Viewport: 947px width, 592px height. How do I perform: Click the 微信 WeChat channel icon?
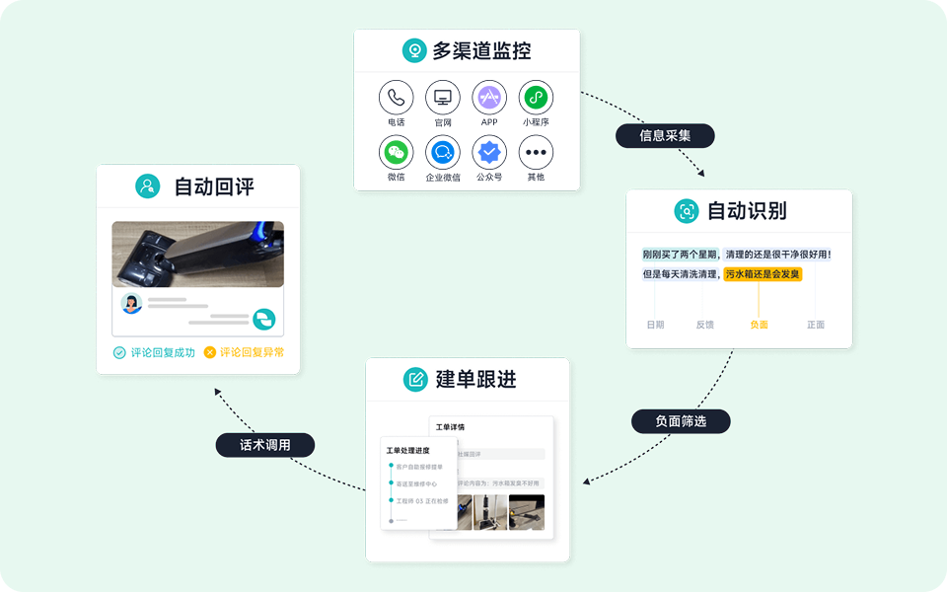396,153
